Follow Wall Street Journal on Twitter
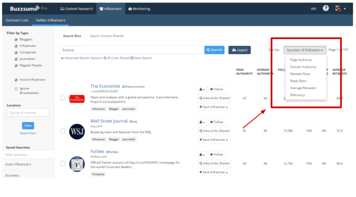This screenshot has height=197, width=356. [x=216, y=122]
